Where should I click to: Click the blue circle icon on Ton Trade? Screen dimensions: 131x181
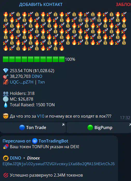tap(22, 127)
